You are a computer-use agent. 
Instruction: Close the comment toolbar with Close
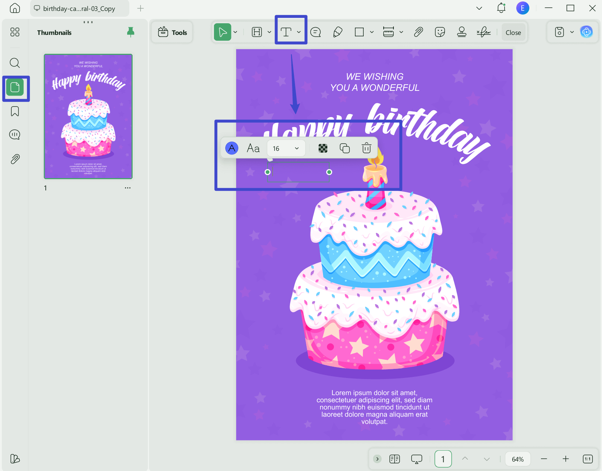pyautogui.click(x=513, y=33)
